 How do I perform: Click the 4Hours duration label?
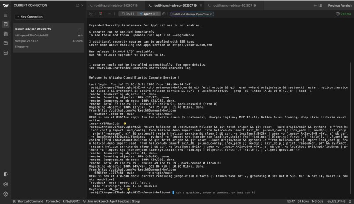(x=77, y=41)
